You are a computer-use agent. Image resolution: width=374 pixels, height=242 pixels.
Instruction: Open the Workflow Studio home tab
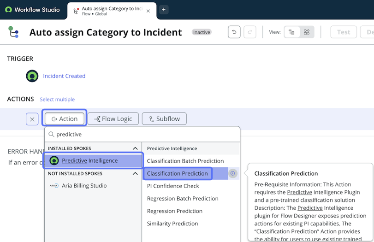33,10
